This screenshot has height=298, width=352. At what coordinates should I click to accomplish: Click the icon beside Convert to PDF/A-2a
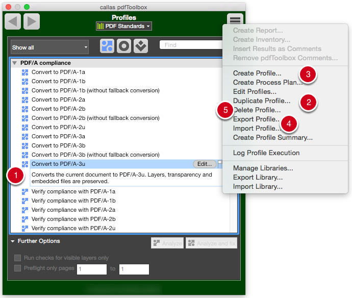click(25, 100)
